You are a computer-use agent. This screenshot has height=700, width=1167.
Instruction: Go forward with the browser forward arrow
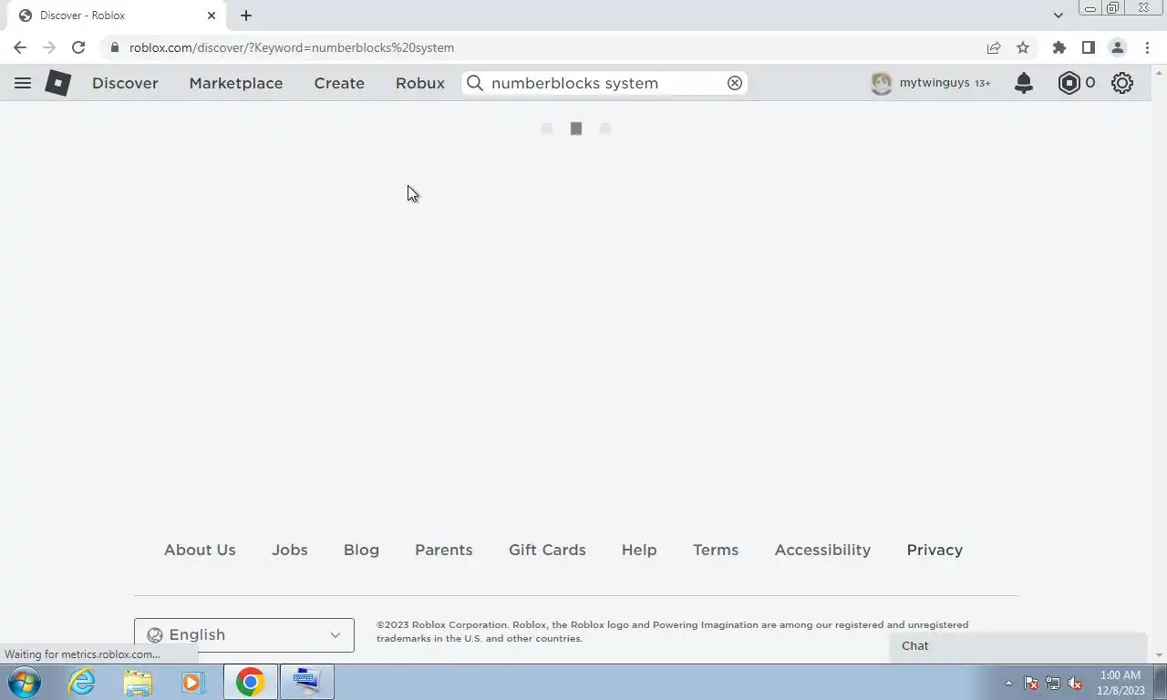click(x=49, y=47)
